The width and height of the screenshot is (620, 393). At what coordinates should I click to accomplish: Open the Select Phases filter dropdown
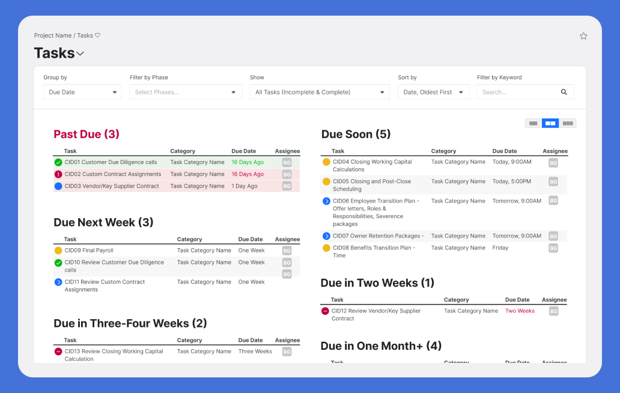coord(185,93)
